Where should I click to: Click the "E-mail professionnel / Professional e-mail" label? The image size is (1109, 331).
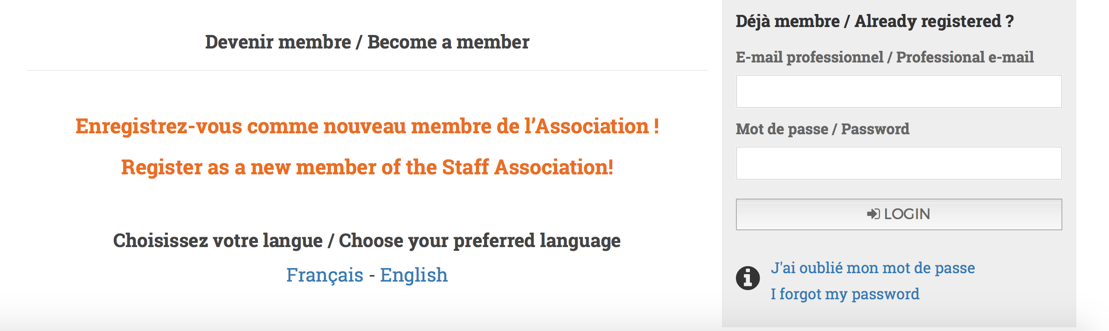884,57
